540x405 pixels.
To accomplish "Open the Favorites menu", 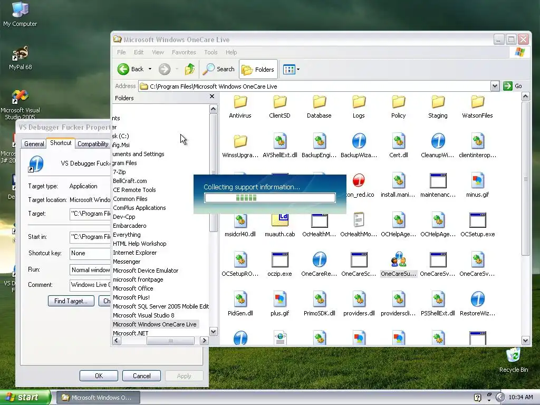I will (184, 52).
